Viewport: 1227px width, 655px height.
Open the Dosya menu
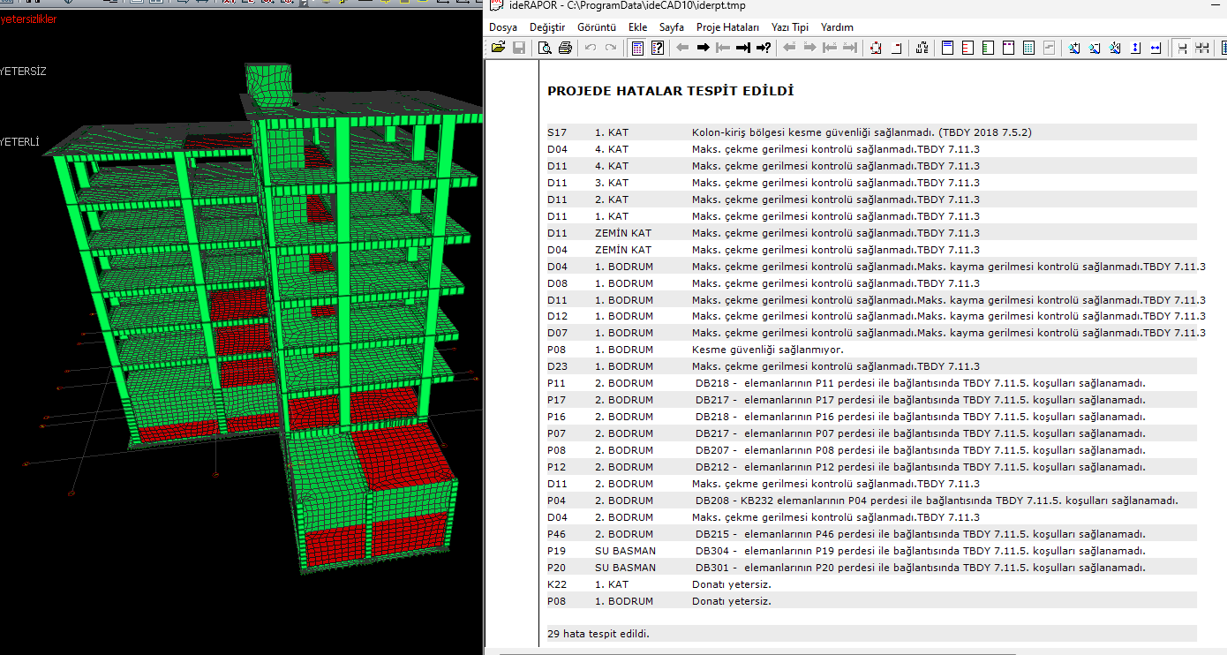tap(503, 27)
